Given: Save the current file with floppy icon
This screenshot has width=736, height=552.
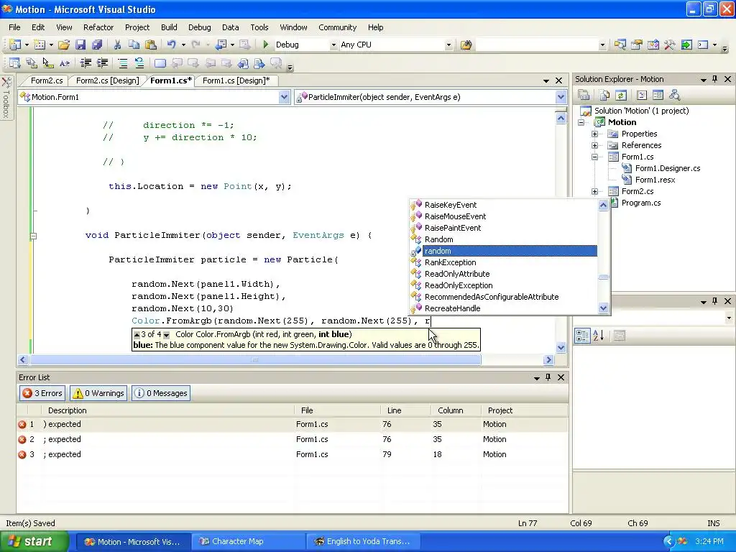Looking at the screenshot, I should click(80, 45).
